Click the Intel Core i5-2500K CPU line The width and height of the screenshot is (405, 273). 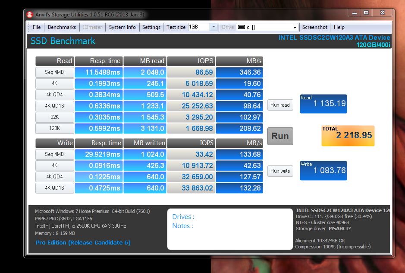81,226
